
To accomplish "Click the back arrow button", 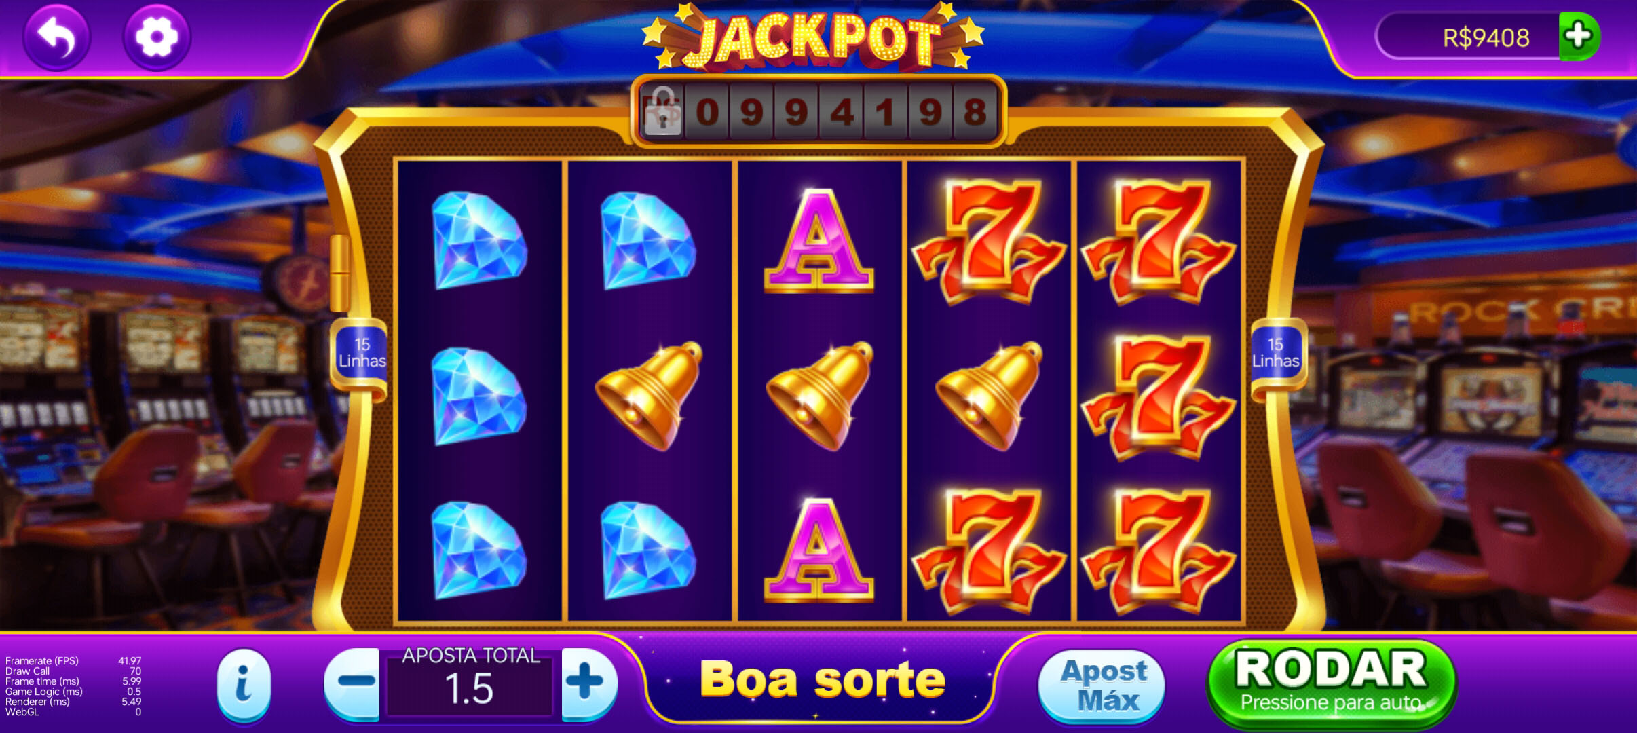I will [x=56, y=36].
